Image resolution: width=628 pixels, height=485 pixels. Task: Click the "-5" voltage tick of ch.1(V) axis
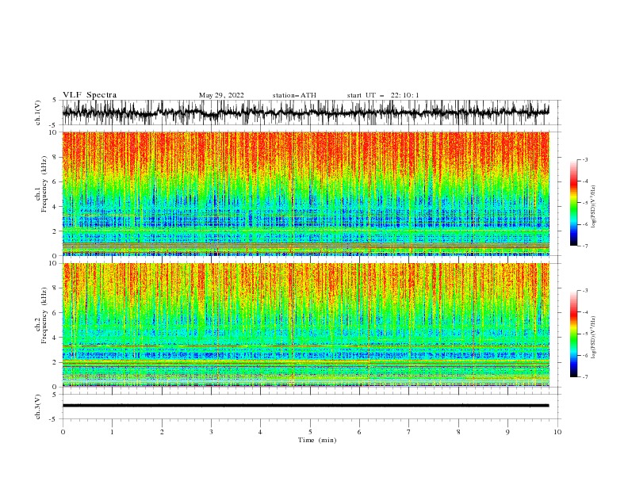[53, 125]
